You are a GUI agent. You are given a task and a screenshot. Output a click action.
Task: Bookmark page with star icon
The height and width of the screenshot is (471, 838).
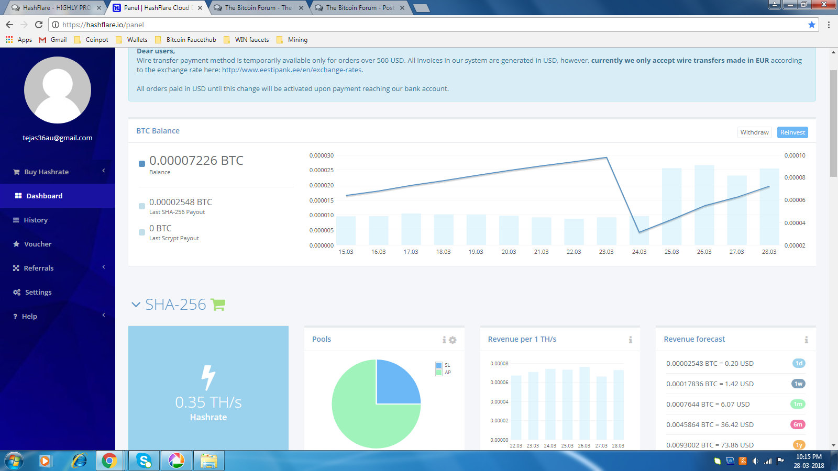[x=812, y=25]
